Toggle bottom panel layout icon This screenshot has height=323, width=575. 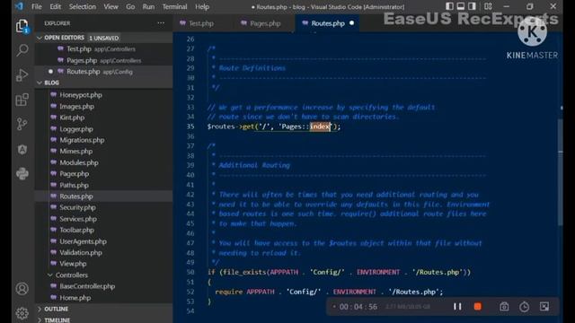(461, 6)
